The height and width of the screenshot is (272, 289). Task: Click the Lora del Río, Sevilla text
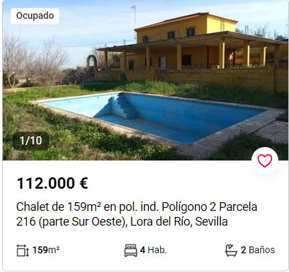click(x=179, y=222)
